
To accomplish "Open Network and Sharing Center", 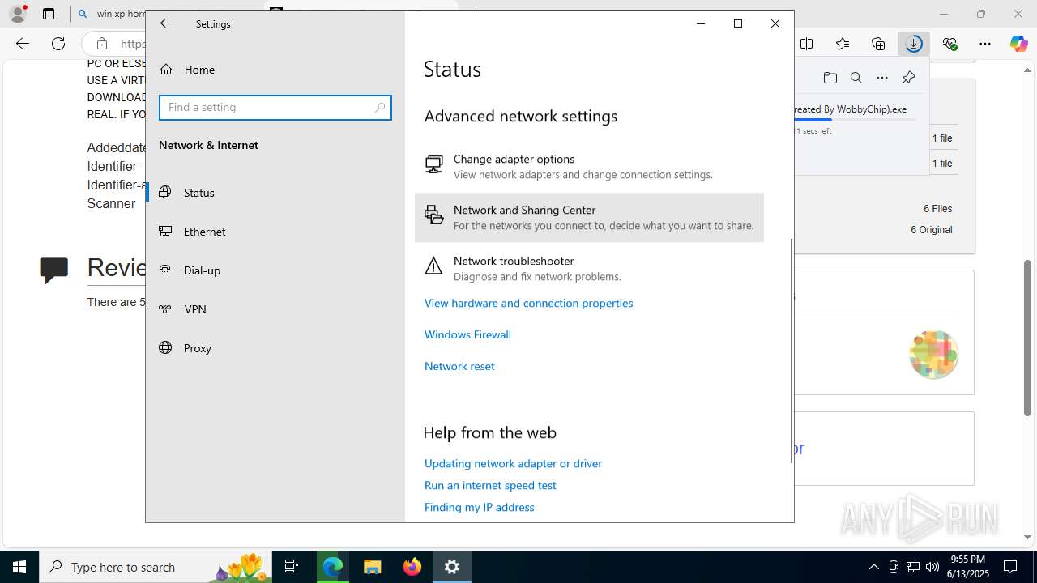I will pos(589,217).
